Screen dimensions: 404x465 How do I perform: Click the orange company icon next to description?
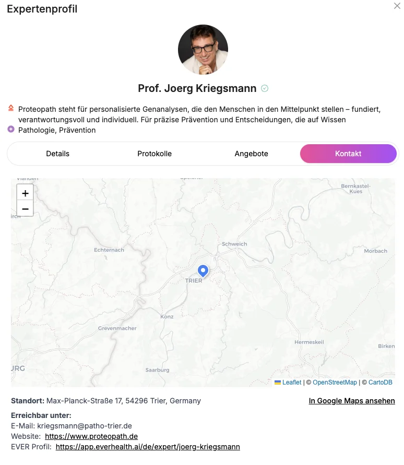(x=11, y=108)
